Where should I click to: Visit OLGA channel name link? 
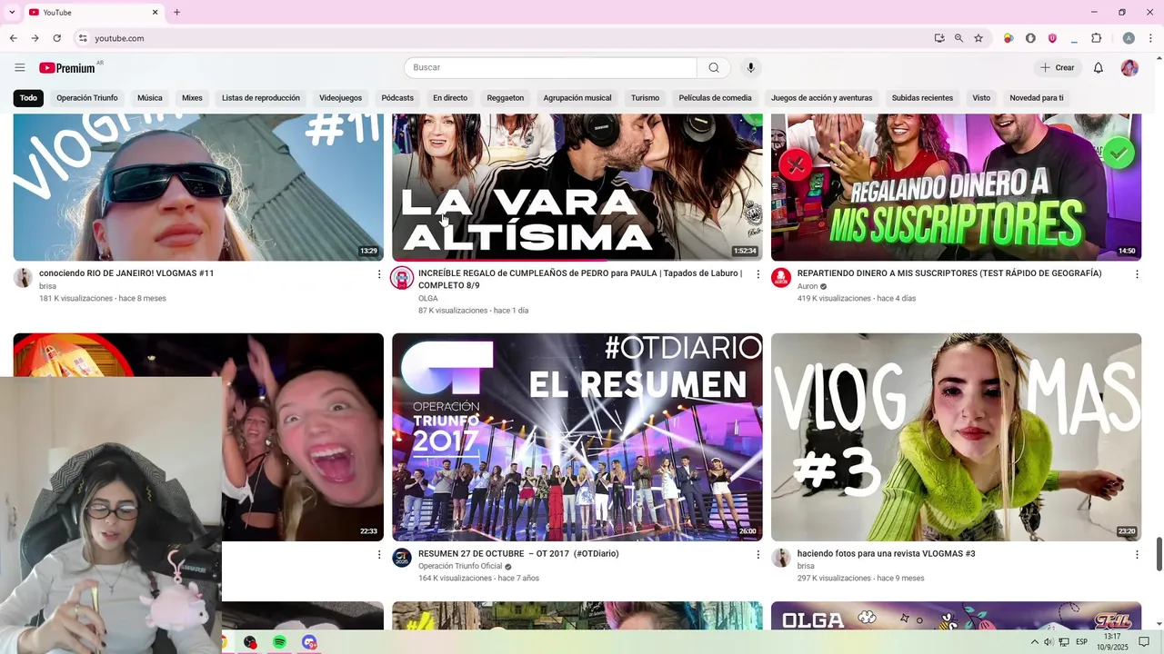tap(428, 299)
